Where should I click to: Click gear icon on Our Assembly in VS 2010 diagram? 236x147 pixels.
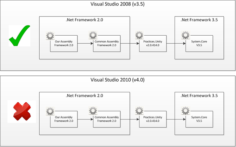50,112
